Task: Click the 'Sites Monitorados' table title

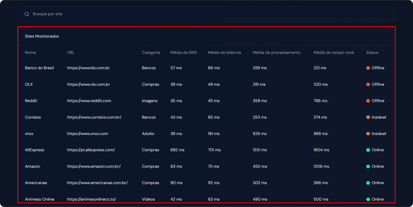Action: point(42,36)
